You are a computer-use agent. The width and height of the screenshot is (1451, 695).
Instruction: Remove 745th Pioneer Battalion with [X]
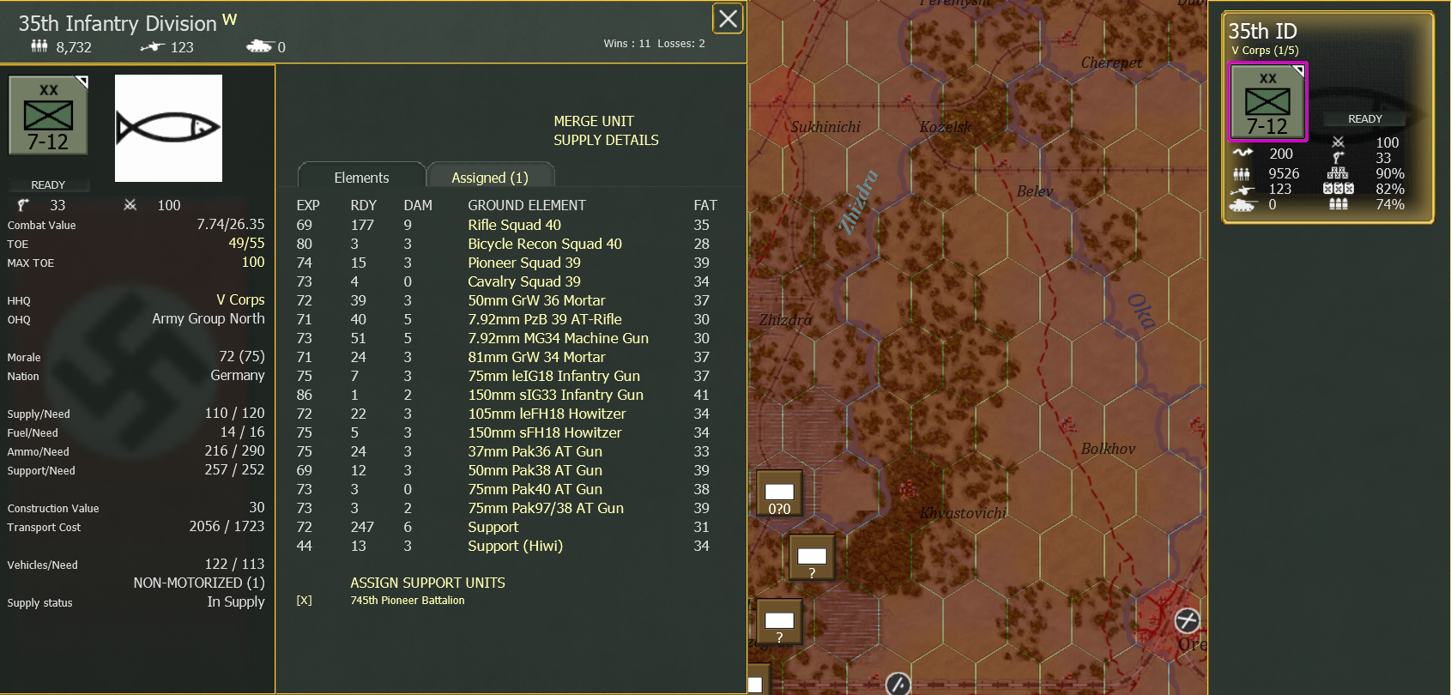(304, 601)
